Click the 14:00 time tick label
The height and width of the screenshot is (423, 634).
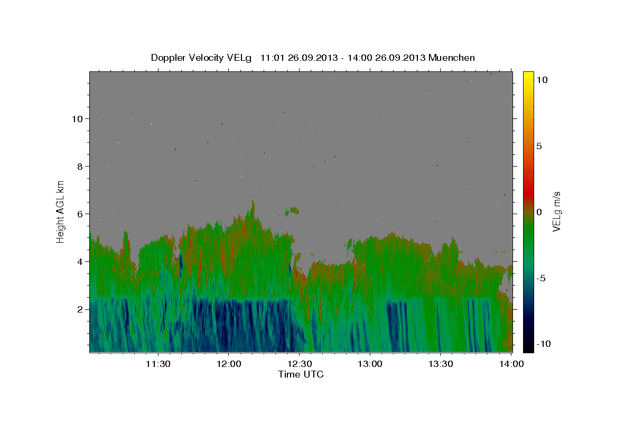pos(511,364)
